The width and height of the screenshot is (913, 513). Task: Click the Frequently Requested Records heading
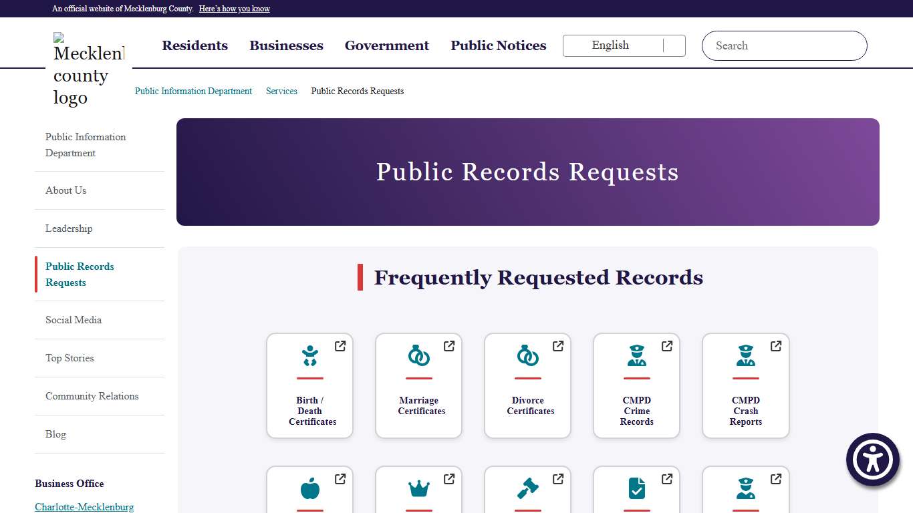point(539,277)
